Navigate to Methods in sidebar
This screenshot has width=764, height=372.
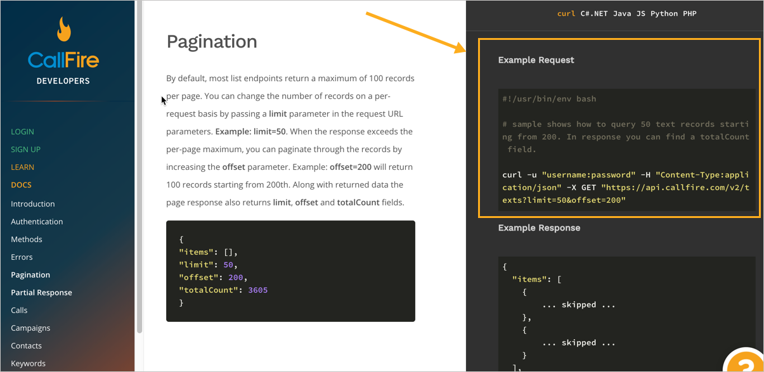click(x=27, y=240)
